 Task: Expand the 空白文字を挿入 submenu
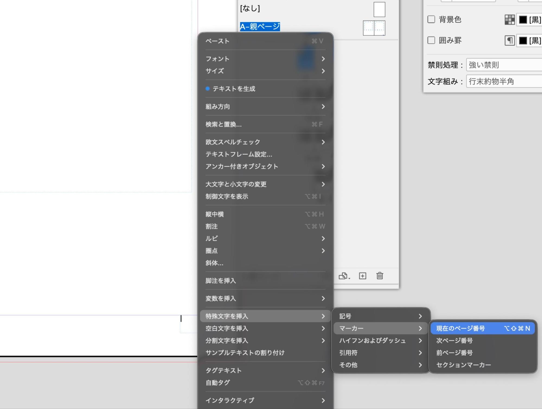click(265, 328)
